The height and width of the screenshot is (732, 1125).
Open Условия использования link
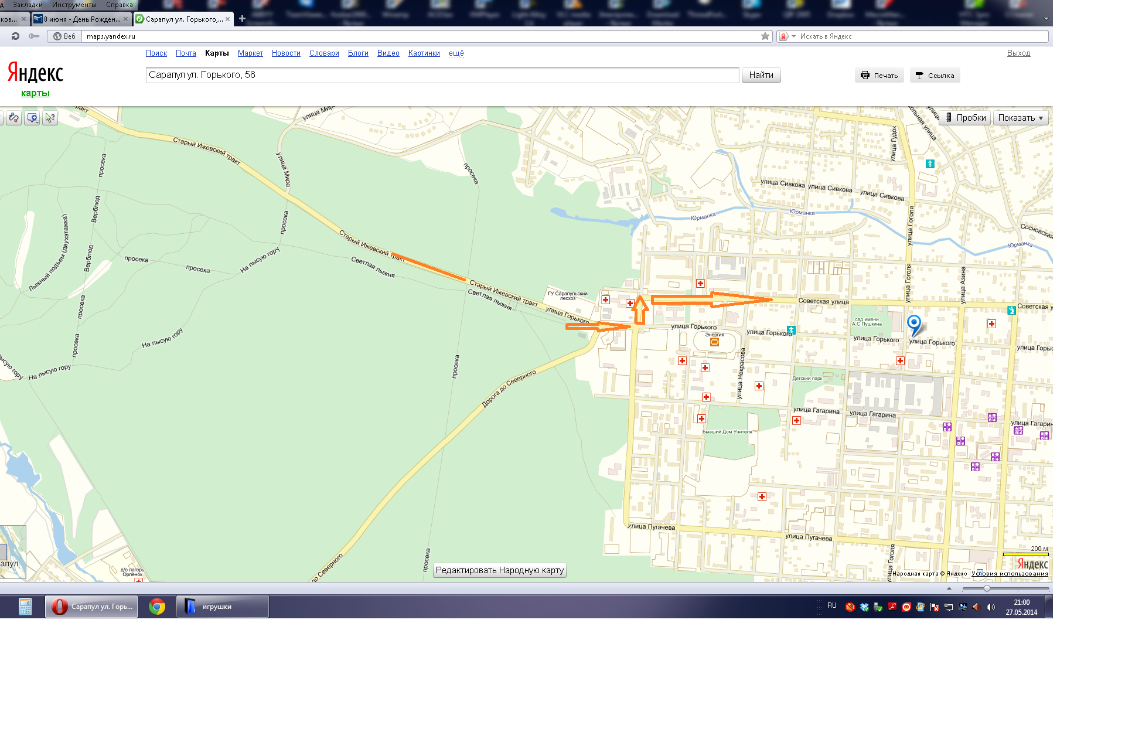[x=1010, y=574]
